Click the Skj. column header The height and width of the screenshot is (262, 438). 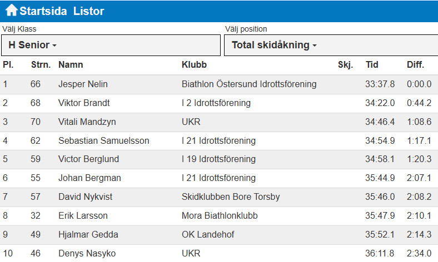[x=345, y=65]
